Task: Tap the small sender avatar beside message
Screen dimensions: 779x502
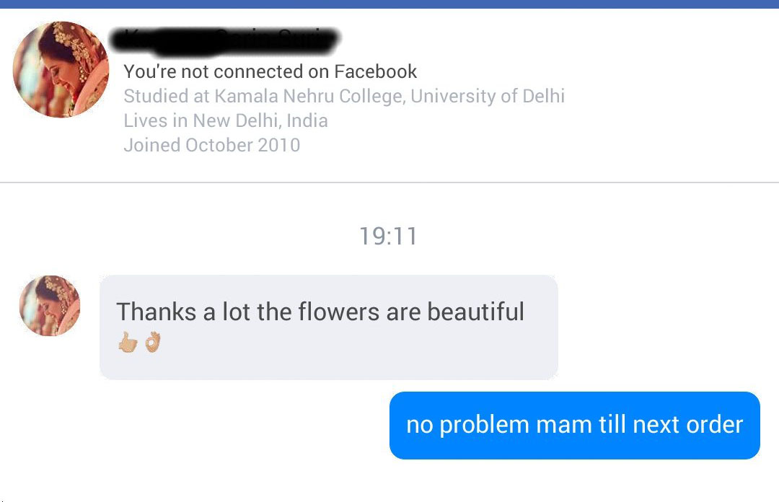Action: [50, 306]
